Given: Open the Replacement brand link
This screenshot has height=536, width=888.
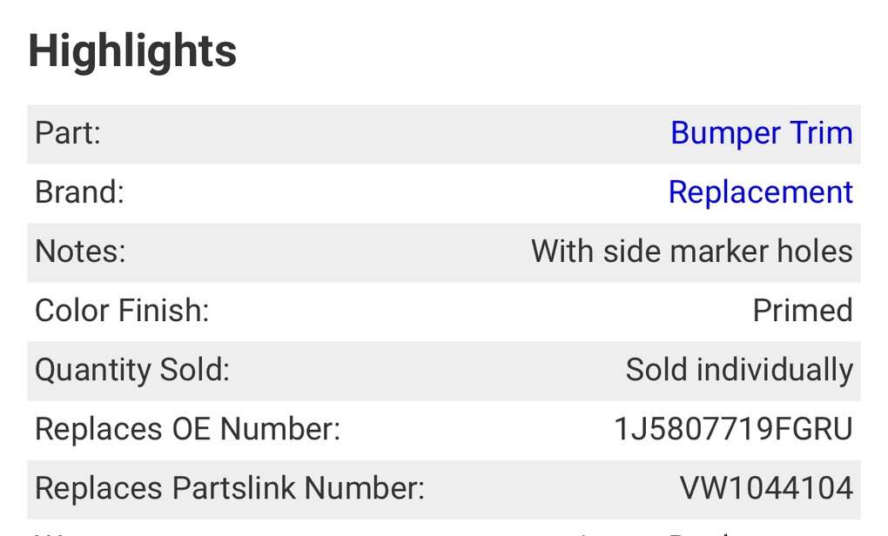Looking at the screenshot, I should [x=760, y=192].
